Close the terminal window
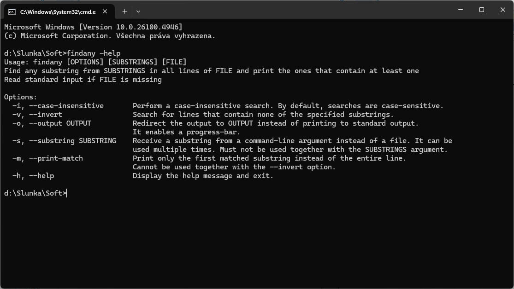514x289 pixels. click(x=503, y=10)
